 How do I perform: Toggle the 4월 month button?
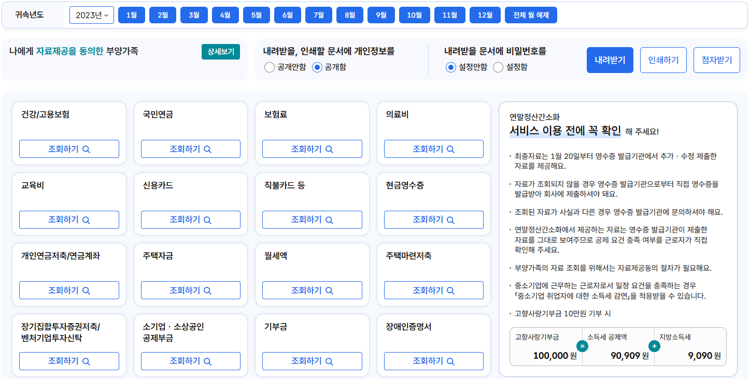click(225, 15)
